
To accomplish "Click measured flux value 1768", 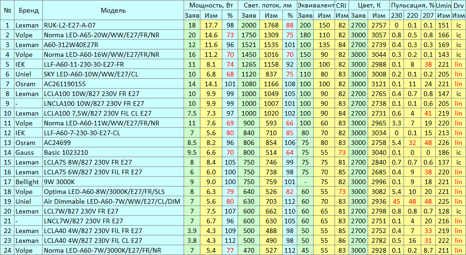I will coord(272,25).
